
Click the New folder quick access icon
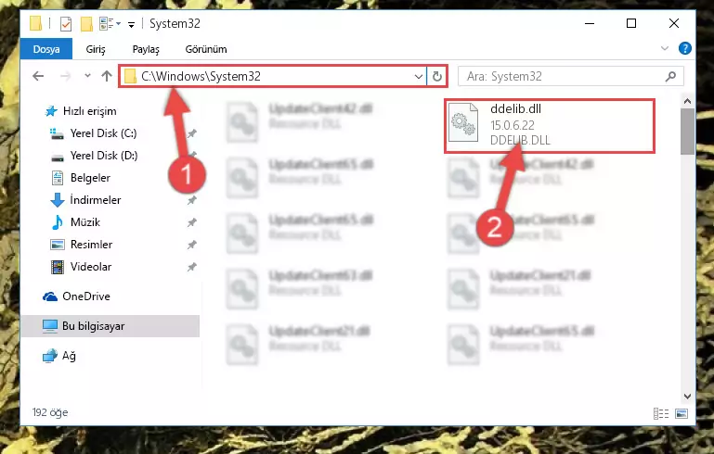pos(86,24)
